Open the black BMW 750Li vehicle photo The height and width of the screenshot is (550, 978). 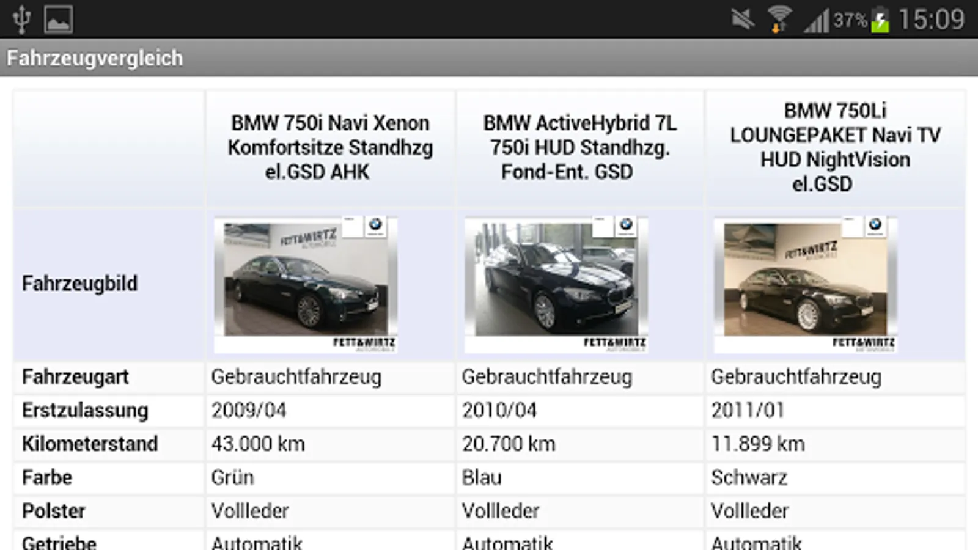point(805,285)
